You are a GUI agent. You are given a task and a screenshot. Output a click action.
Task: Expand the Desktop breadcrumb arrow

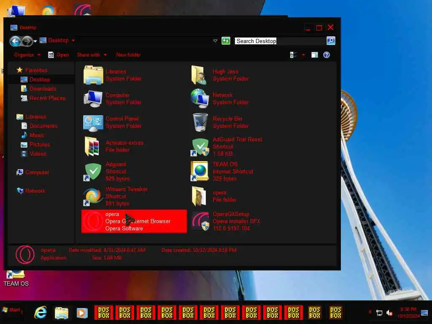point(73,40)
